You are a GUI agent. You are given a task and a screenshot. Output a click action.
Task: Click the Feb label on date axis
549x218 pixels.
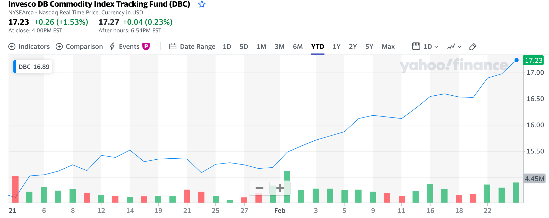pyautogui.click(x=280, y=211)
